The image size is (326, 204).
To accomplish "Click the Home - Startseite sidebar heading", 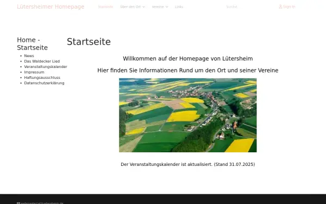I will (32, 44).
